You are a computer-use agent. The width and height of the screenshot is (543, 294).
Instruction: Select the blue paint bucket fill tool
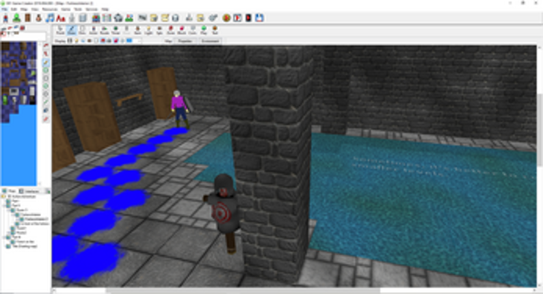(x=46, y=111)
